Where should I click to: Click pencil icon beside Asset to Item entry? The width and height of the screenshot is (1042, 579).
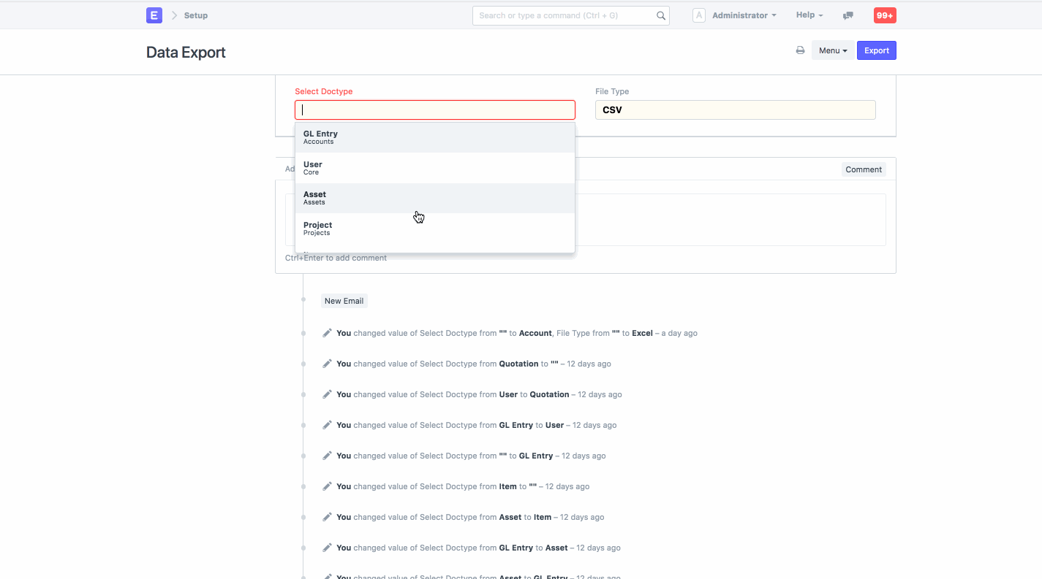(x=327, y=517)
